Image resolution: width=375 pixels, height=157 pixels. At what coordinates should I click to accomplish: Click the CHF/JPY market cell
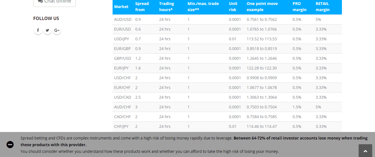[x=121, y=126]
